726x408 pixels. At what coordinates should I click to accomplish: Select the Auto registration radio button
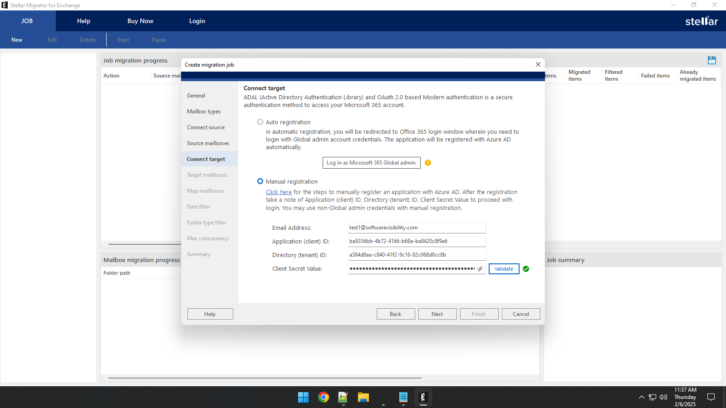[x=260, y=122]
